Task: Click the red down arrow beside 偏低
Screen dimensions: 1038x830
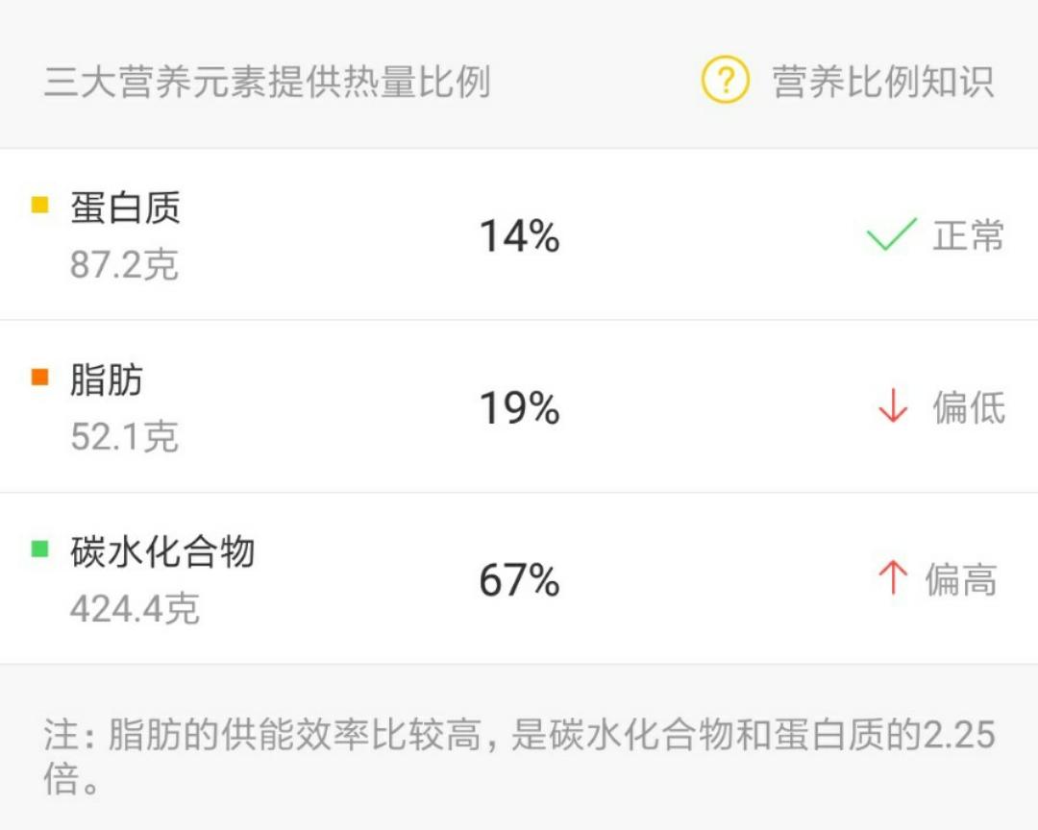Action: click(x=893, y=408)
